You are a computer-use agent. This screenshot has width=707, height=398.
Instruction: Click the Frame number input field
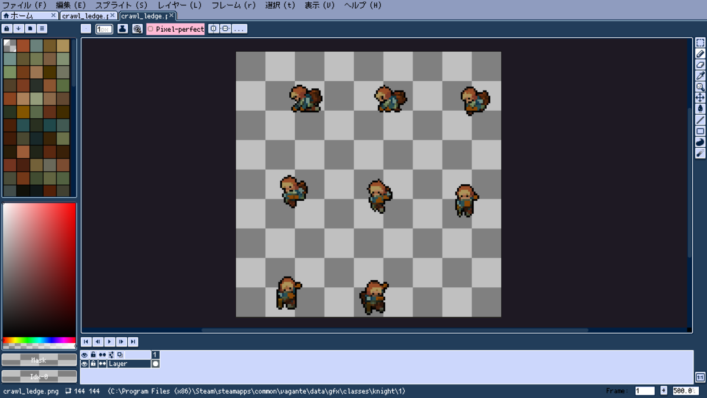645,391
